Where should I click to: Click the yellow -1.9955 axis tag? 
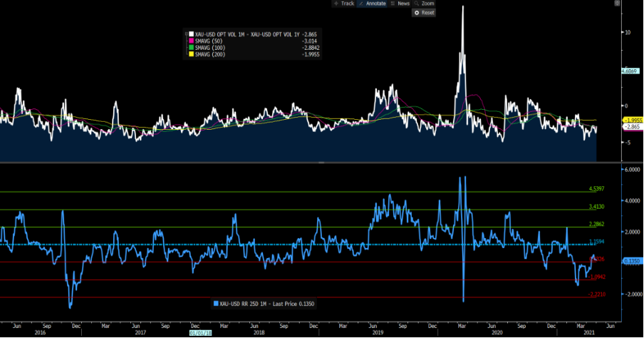[633, 121]
